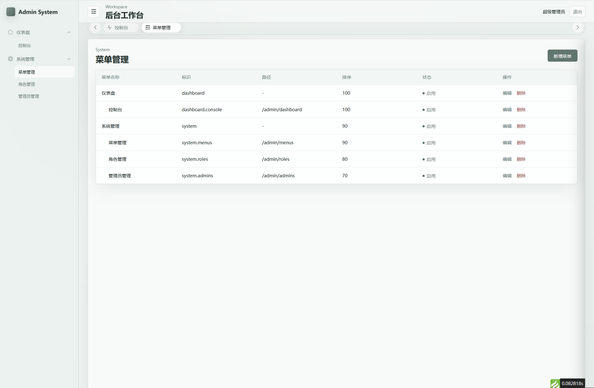Edit the system.roles row
Viewport: 594px width, 388px height.
pos(507,159)
